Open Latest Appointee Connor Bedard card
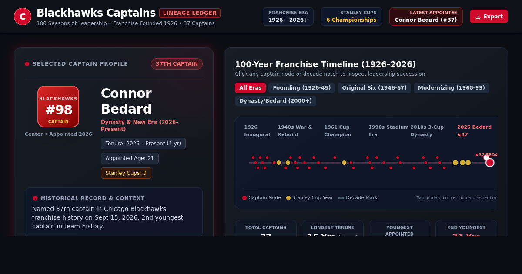Screen dimensions: 522x274 (x=426, y=17)
